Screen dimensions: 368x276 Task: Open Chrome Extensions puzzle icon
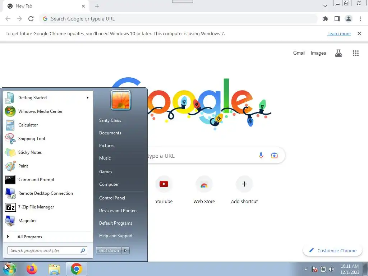(x=325, y=19)
